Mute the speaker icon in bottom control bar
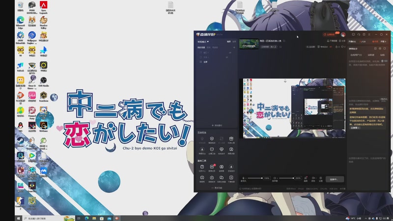 coord(275,178)
